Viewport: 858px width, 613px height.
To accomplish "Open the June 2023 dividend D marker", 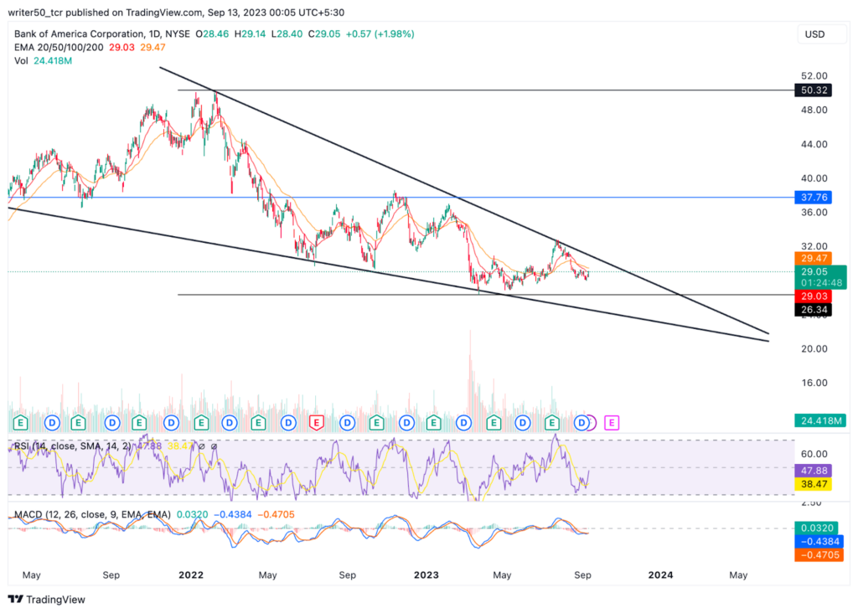I will click(523, 423).
